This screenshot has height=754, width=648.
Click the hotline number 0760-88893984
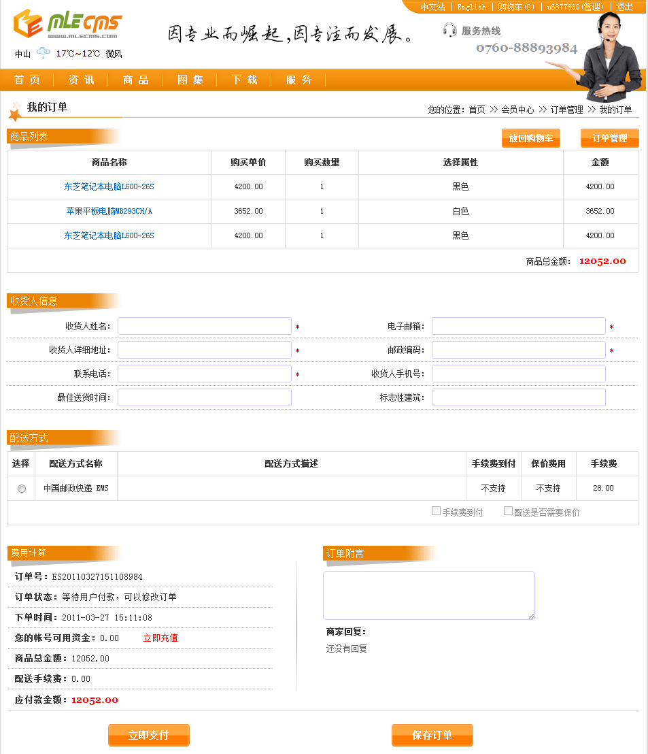tap(526, 48)
